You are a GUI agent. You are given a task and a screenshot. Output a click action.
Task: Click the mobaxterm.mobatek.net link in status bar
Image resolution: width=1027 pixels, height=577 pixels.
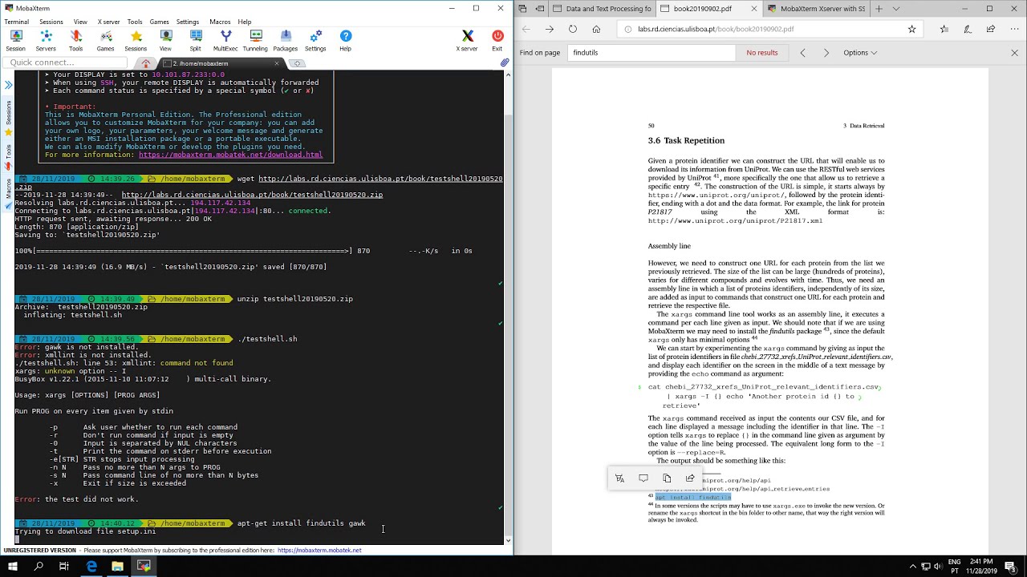point(319,551)
